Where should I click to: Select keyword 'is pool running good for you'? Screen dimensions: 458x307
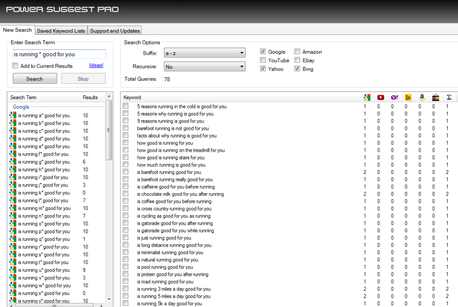[165, 267]
